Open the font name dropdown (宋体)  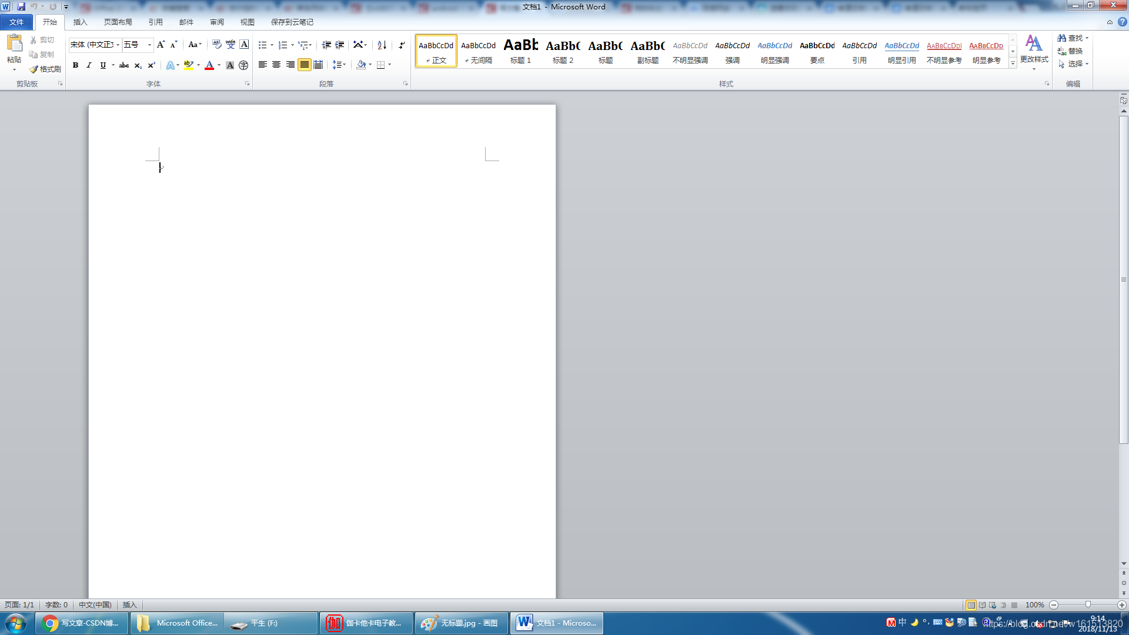coord(118,45)
